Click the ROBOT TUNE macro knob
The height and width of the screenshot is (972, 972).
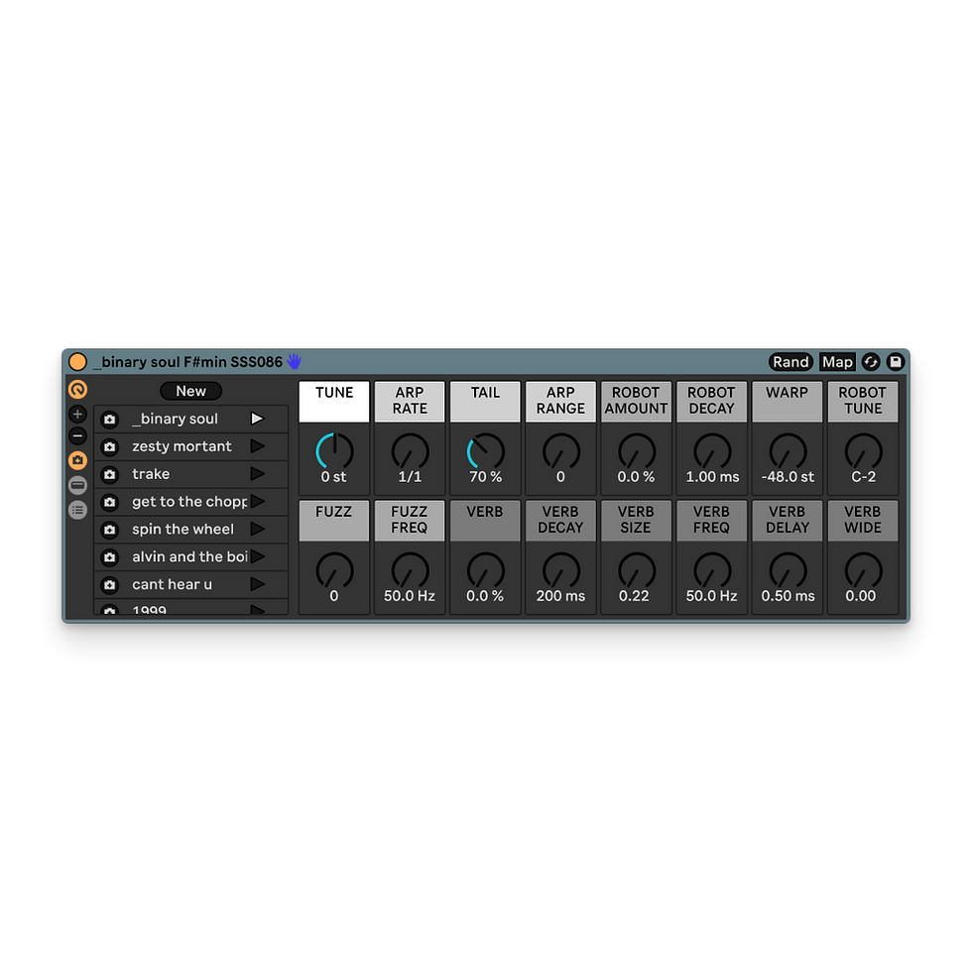click(x=863, y=451)
